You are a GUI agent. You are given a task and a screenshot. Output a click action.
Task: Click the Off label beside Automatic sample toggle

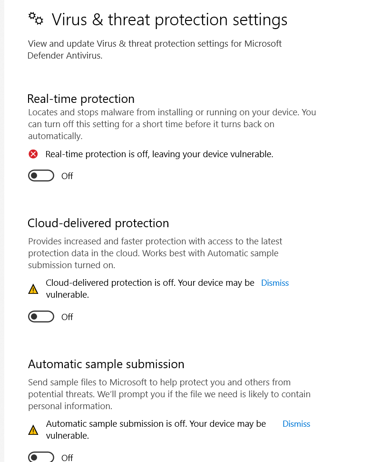67,458
